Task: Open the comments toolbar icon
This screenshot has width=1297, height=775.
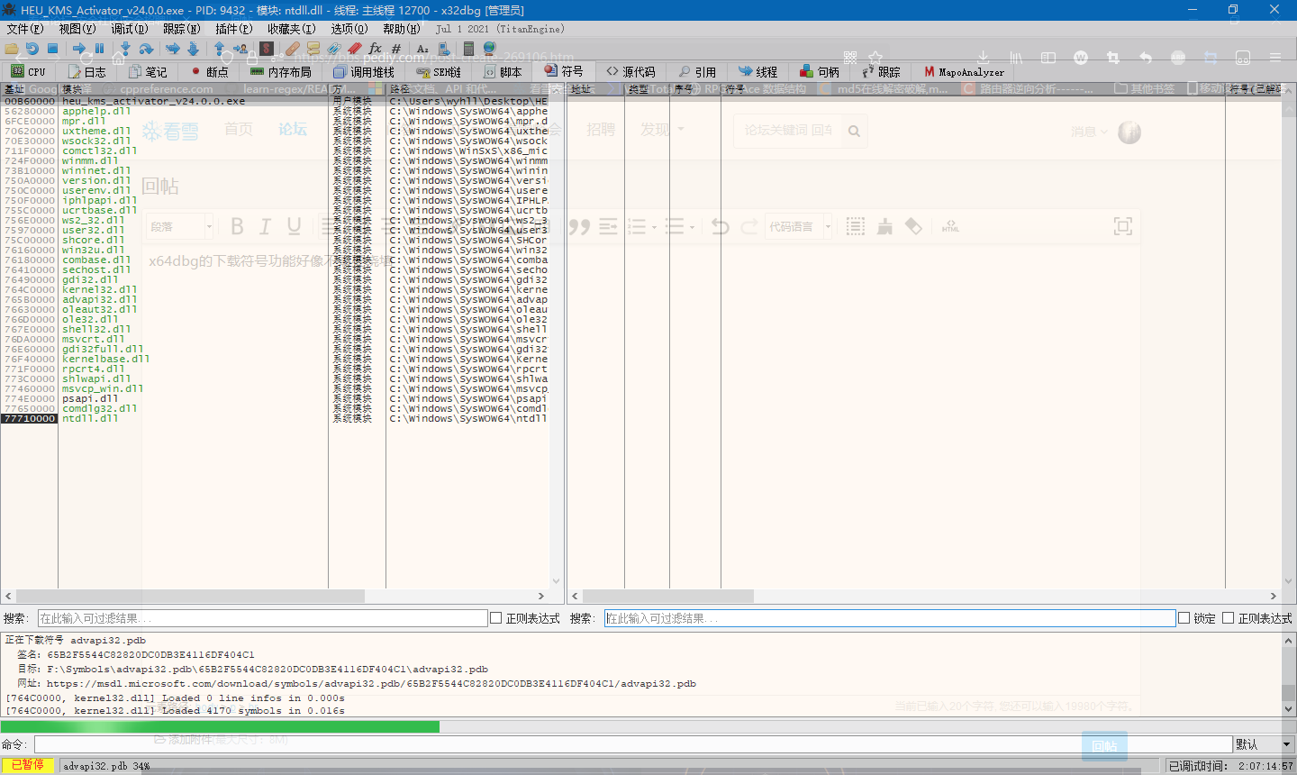Action: tap(313, 49)
